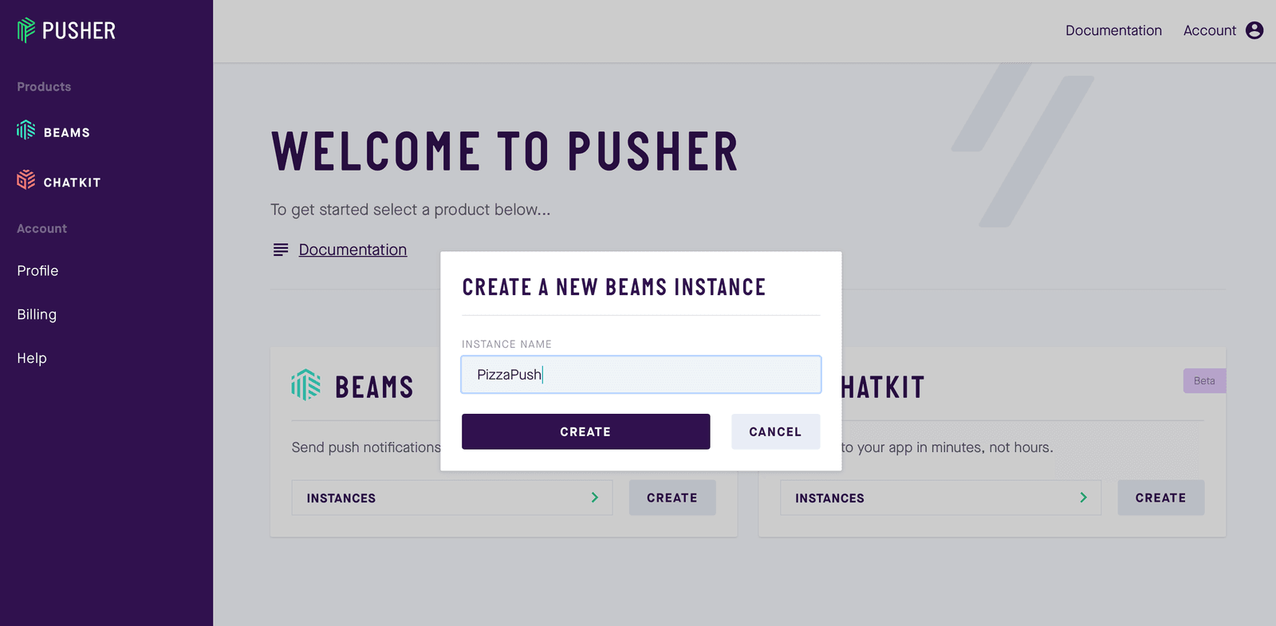1276x626 pixels.
Task: Open Help in the sidebar
Action: [x=32, y=359]
